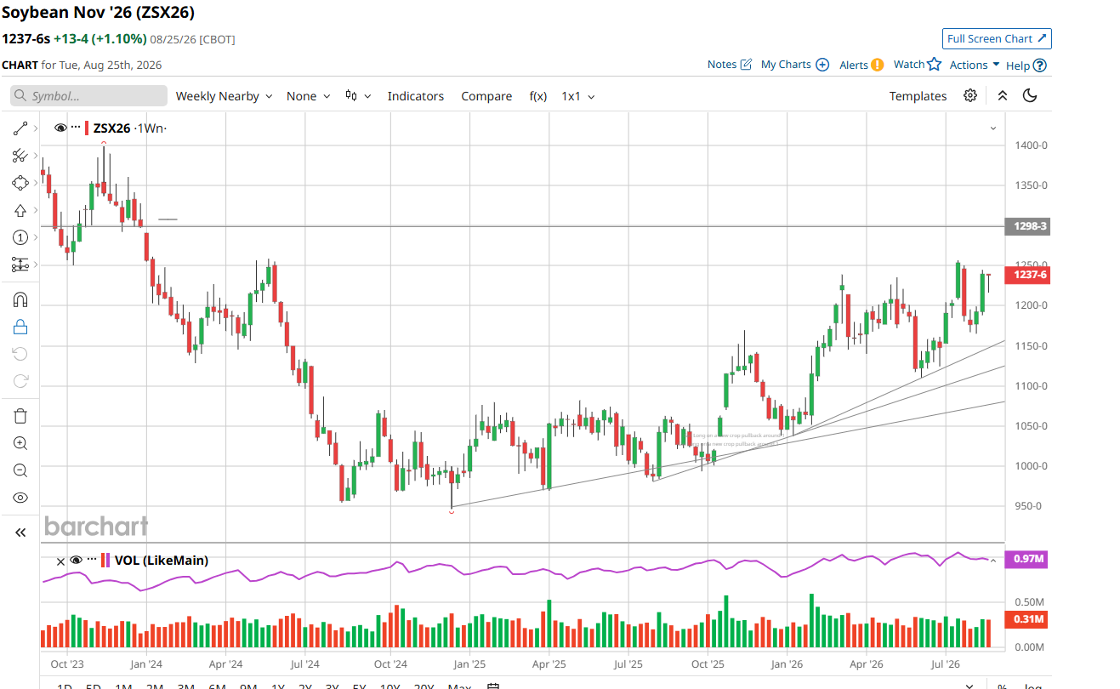Select the numbered label tool
1120x689 pixels.
20,237
